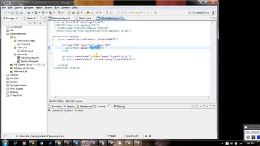Open the External Tools dropdown arrow
The height and width of the screenshot is (146, 260).
[54, 13]
